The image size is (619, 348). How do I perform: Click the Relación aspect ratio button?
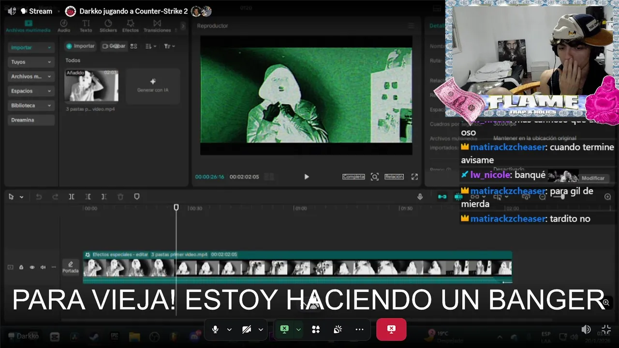[394, 177]
